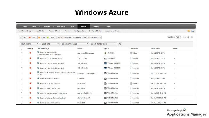The height and width of the screenshot is (118, 209).
Task: Click Zookeeper type icon in first row
Action: point(105,53)
